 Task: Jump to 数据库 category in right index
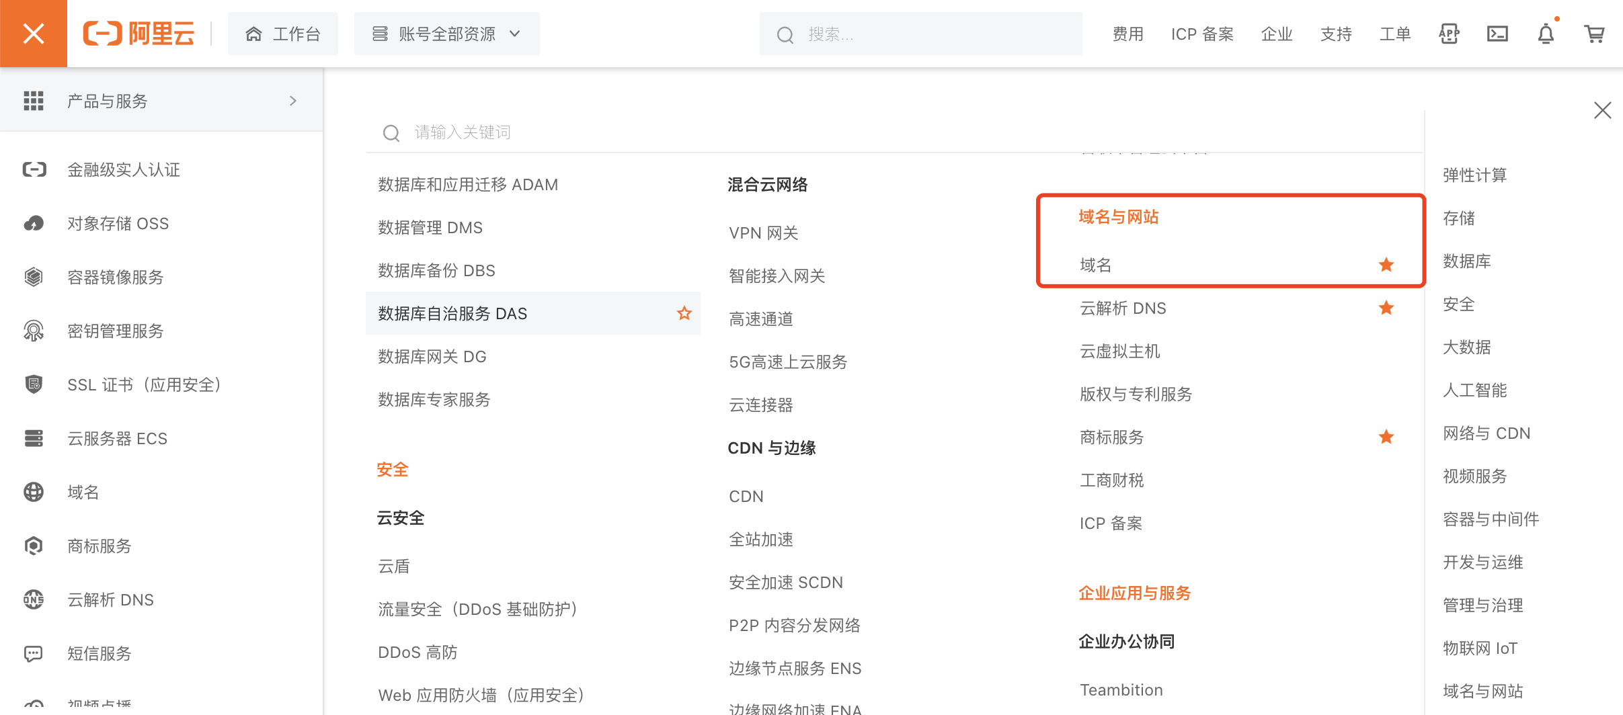click(x=1467, y=261)
